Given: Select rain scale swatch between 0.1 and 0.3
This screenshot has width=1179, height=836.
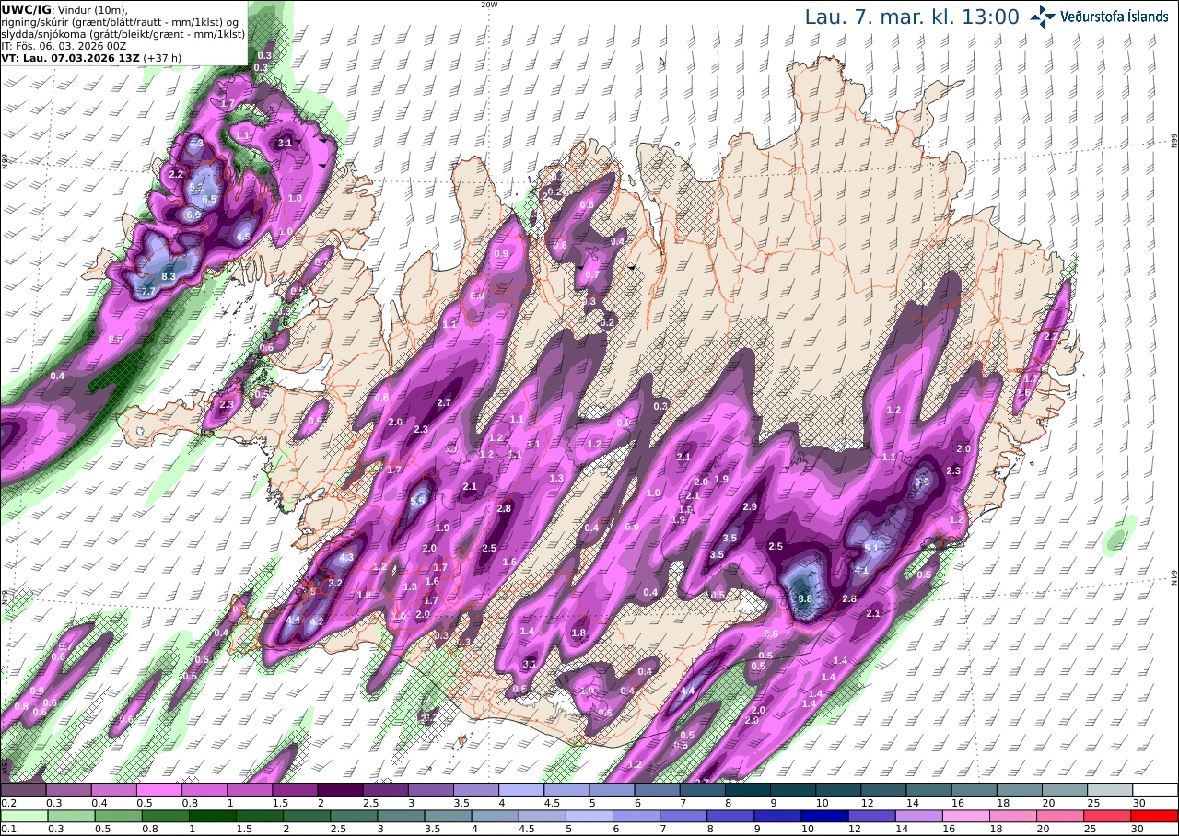Looking at the screenshot, I should pyautogui.click(x=23, y=816).
